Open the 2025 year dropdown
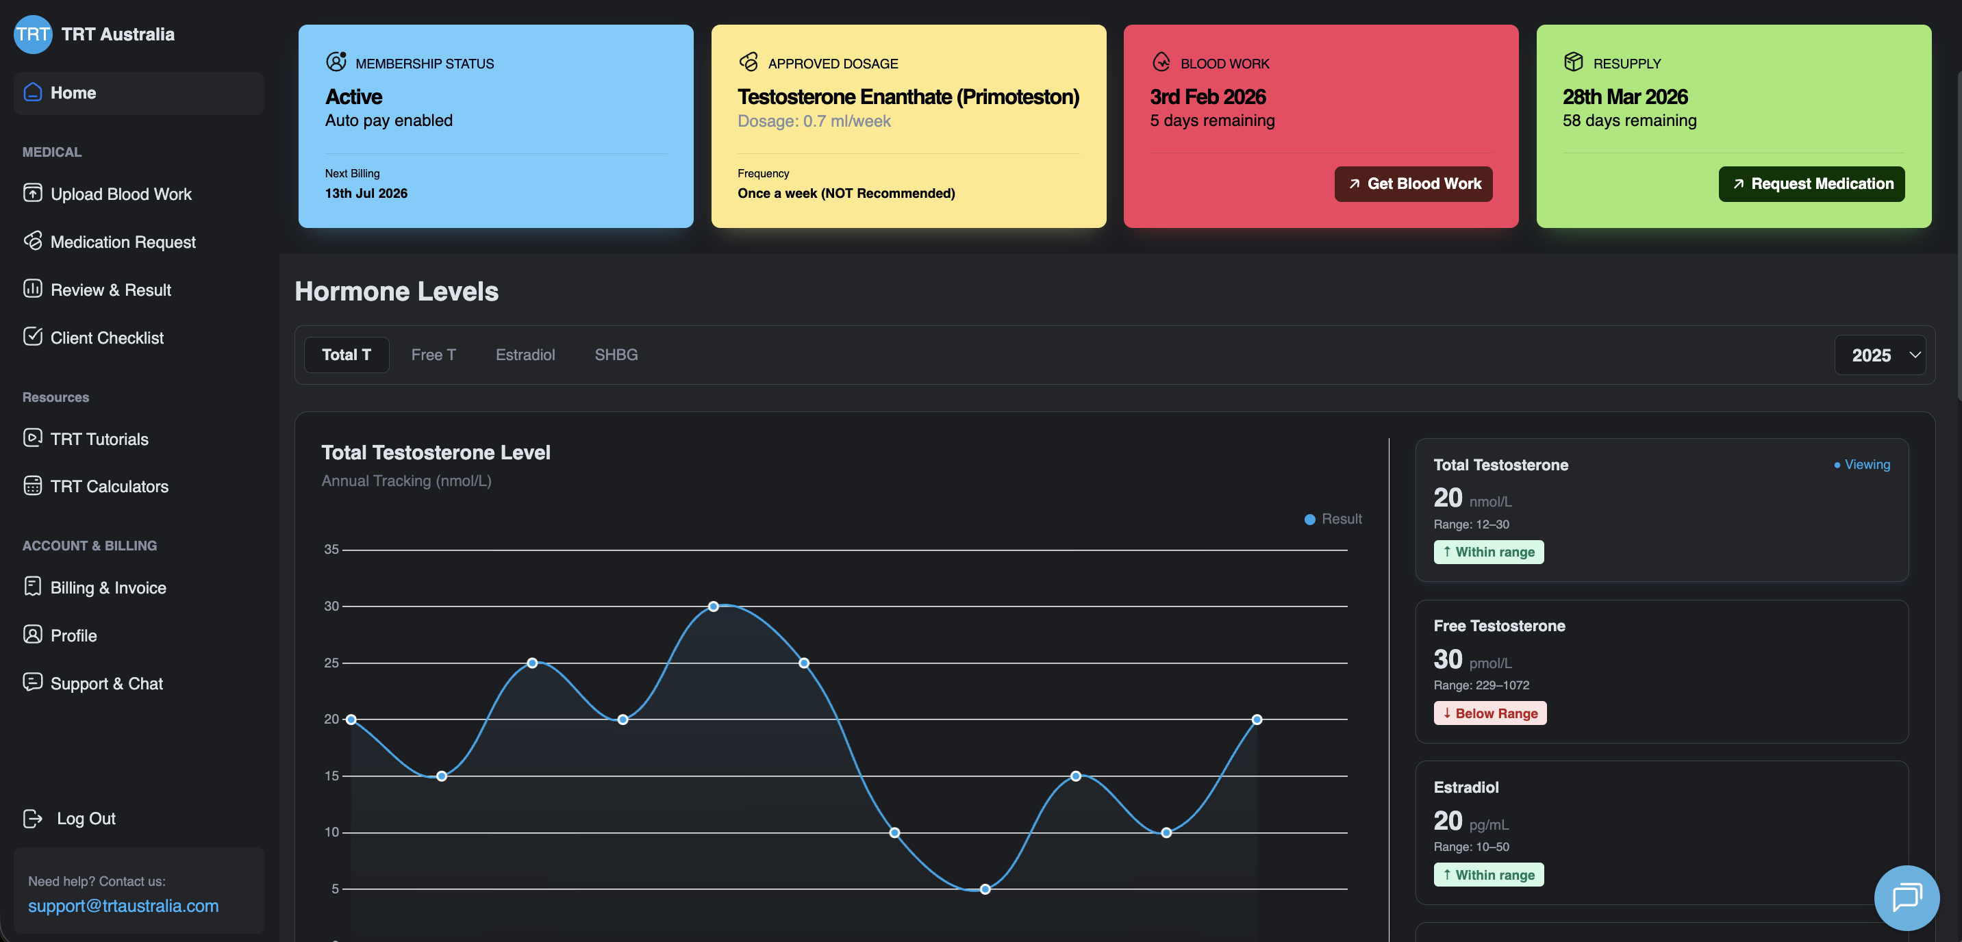Viewport: 1962px width, 942px height. coord(1880,355)
